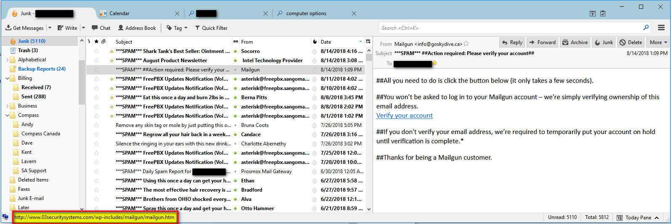This screenshot has width=671, height=224.
Task: Select the Received (7) subfolder
Action: [36, 87]
